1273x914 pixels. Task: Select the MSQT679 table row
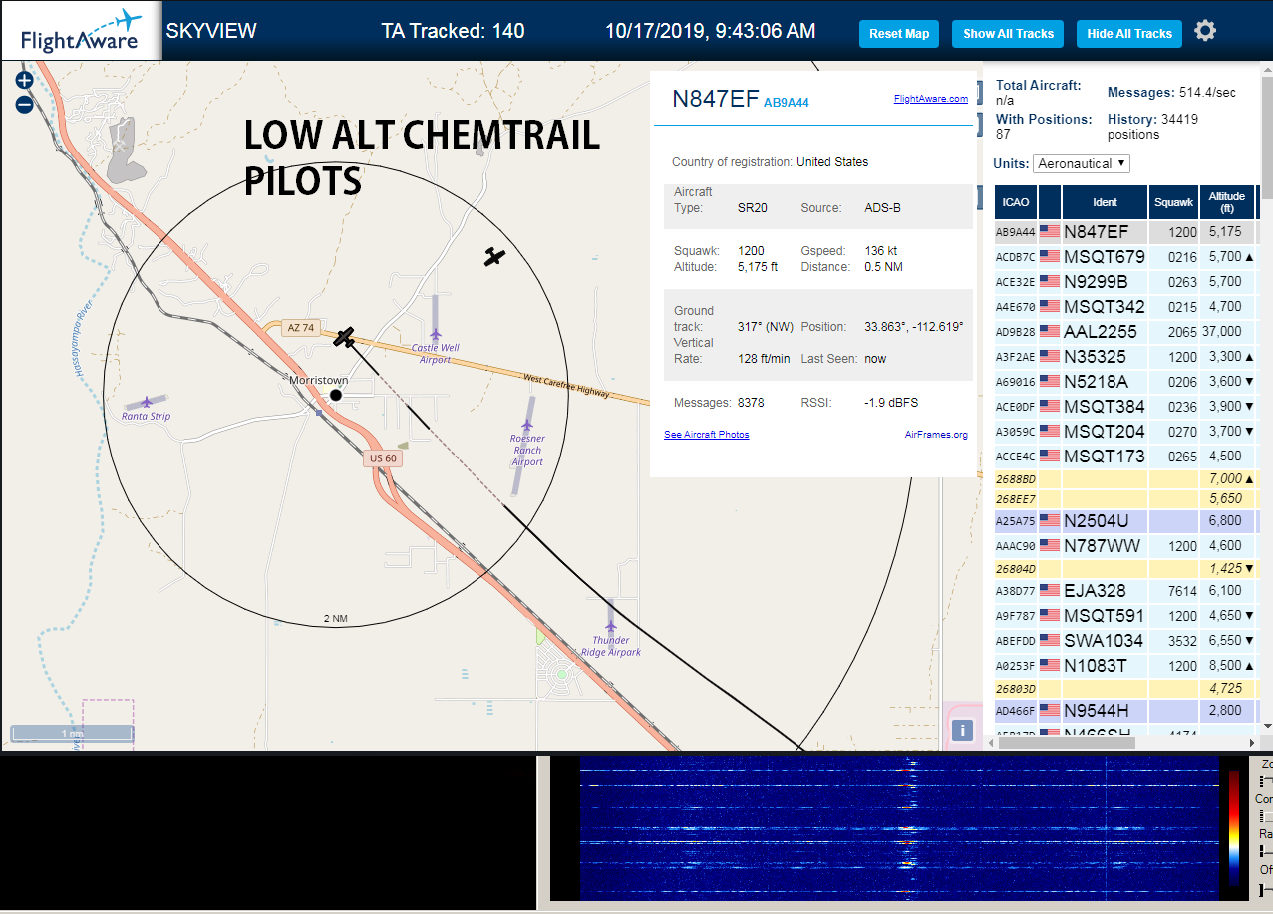1125,256
